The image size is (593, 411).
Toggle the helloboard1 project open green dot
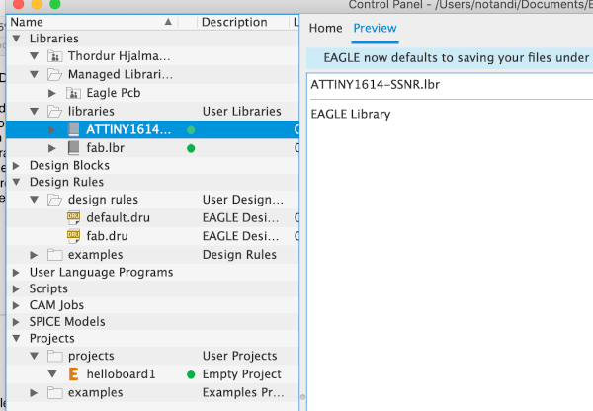[x=191, y=374]
